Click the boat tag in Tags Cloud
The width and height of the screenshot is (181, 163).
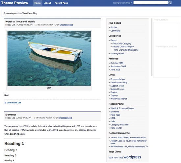pos(111,158)
